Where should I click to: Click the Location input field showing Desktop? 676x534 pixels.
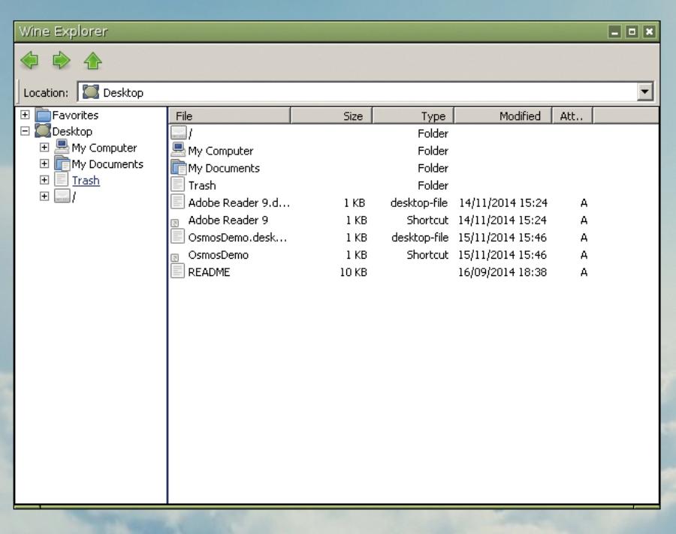[366, 91]
